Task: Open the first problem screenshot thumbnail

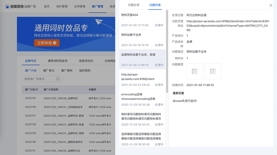Action: click(x=194, y=71)
